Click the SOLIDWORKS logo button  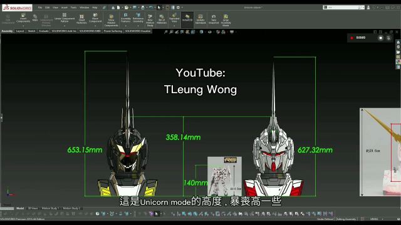coord(18,7)
